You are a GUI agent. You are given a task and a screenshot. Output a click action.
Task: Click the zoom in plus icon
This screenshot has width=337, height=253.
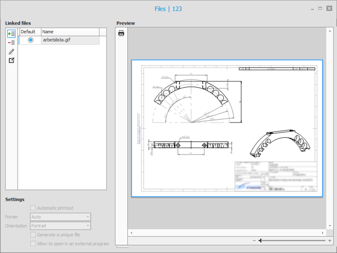[330, 240]
